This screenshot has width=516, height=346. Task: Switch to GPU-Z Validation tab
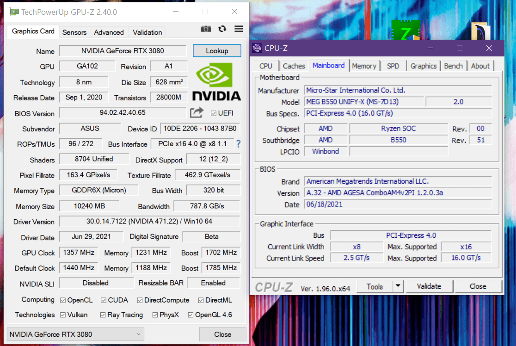[x=147, y=32]
